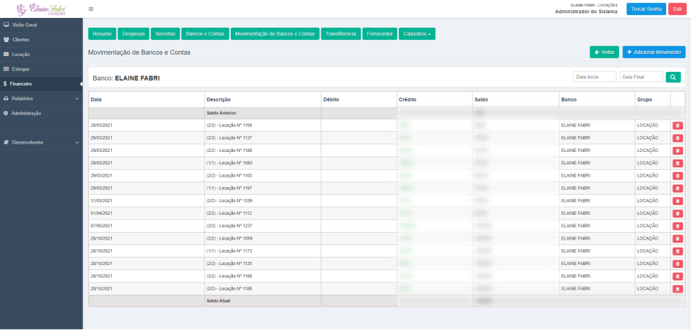This screenshot has width=691, height=330.
Task: Click description (2/2) - Locação Nº 1158
Action: coord(229,126)
